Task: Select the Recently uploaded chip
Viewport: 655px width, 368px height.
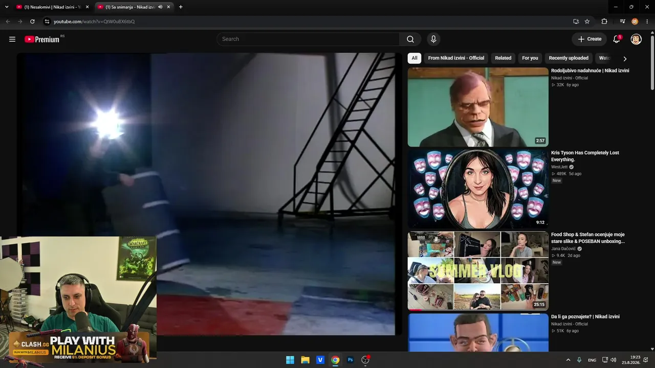Action: pyautogui.click(x=569, y=58)
